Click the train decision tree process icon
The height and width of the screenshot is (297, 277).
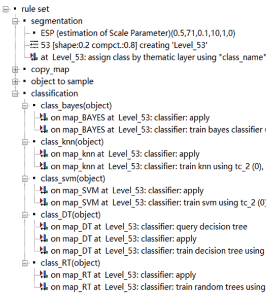[44, 250]
